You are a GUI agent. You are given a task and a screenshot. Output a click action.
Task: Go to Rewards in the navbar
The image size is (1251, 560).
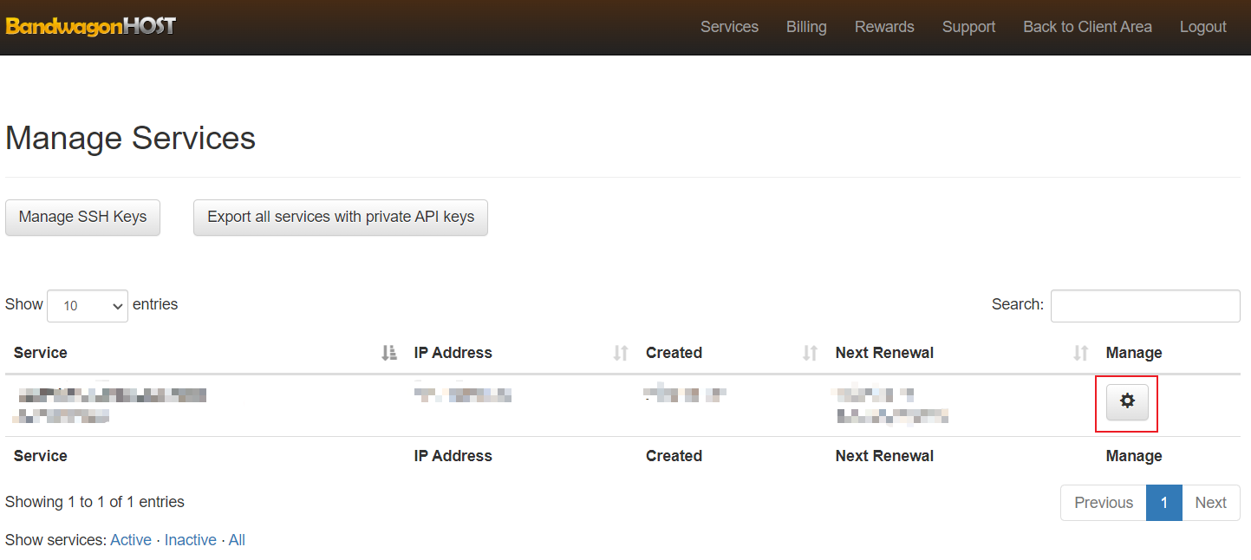click(x=884, y=27)
